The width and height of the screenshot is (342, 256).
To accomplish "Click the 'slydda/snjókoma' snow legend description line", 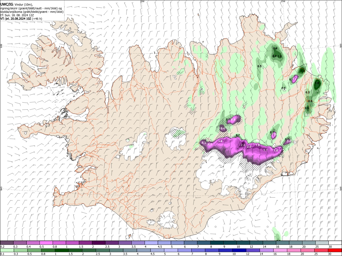I will coord(32,12).
